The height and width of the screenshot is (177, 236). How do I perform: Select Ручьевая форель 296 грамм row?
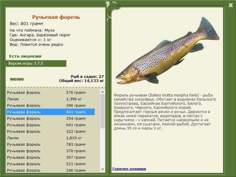click(x=50, y=105)
